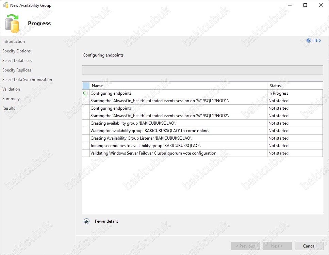This screenshot has width=329, height=255.
Task: Click the small app icon in title bar
Action: 6,5
